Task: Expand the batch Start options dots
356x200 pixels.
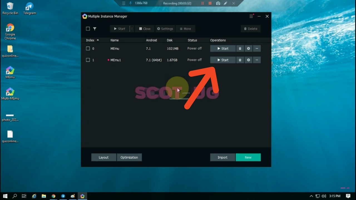Action: [132, 29]
